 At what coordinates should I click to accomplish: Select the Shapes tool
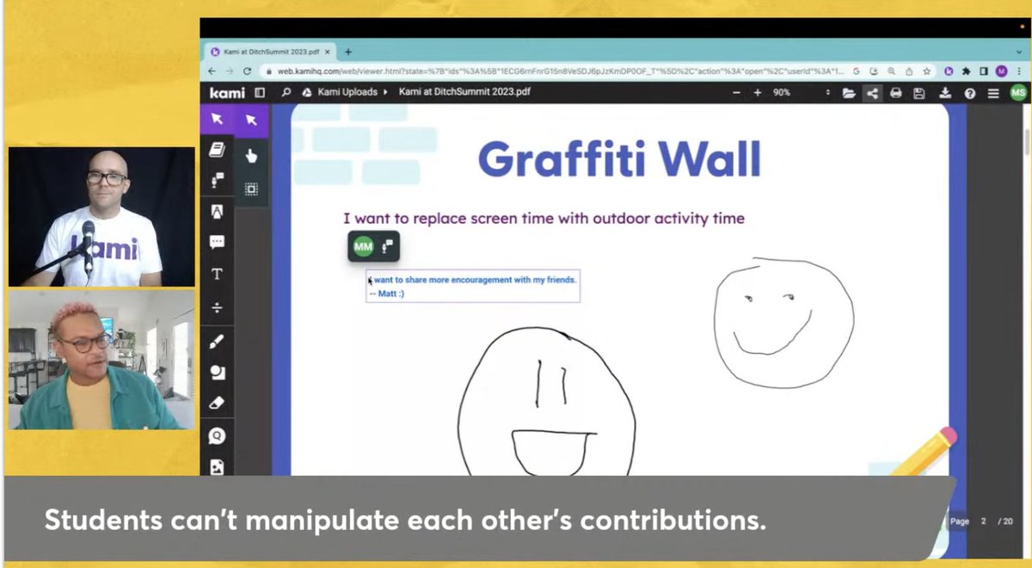(217, 372)
